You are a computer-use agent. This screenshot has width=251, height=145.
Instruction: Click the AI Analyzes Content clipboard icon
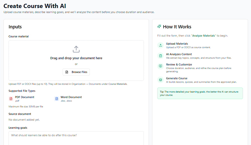(x=160, y=56)
